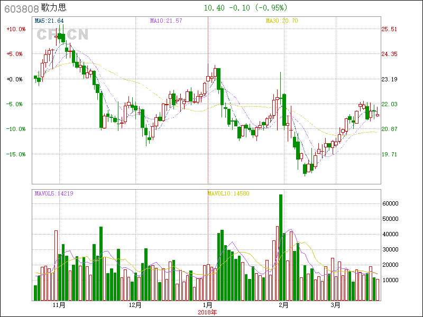Jump to the 12月 time axis marker
423x317 pixels.
[135, 305]
